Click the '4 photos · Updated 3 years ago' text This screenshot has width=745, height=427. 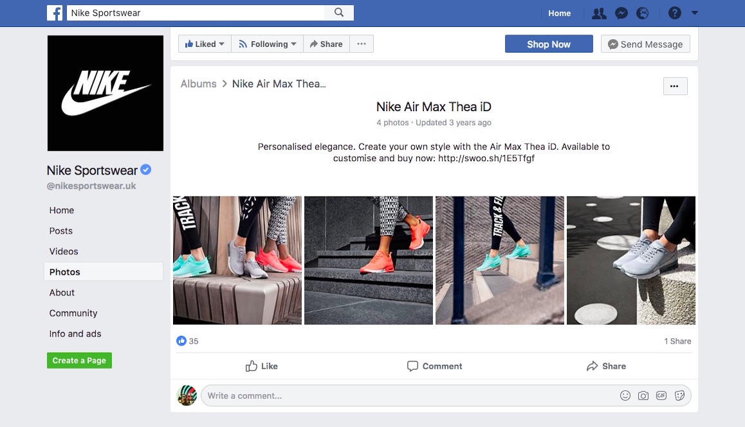point(434,123)
